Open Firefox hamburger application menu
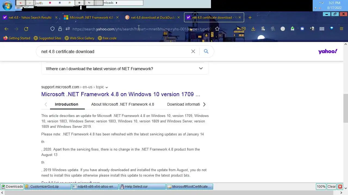This screenshot has height=195, width=348. click(x=341, y=29)
